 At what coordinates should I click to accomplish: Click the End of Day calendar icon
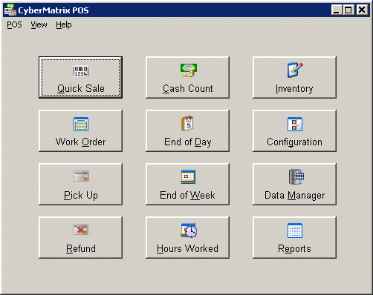187,123
